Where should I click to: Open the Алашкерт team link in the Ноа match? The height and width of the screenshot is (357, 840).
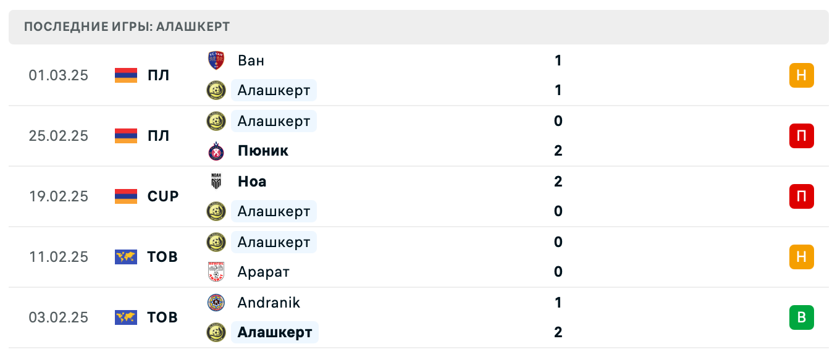coord(274,211)
